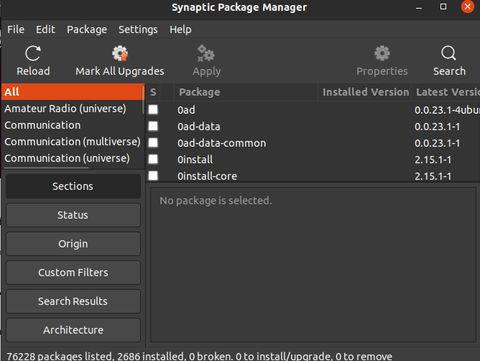The image size is (480, 361).
Task: Switch filter view to Status
Action: click(x=73, y=215)
